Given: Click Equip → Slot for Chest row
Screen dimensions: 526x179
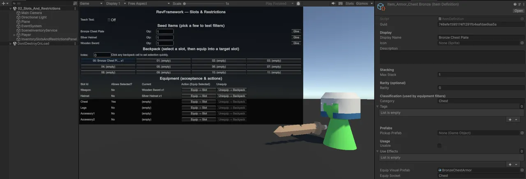Looking at the screenshot, I should [199, 102].
